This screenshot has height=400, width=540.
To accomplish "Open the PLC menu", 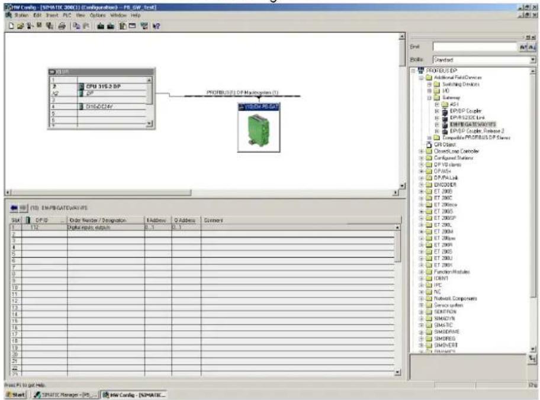I will tap(67, 15).
